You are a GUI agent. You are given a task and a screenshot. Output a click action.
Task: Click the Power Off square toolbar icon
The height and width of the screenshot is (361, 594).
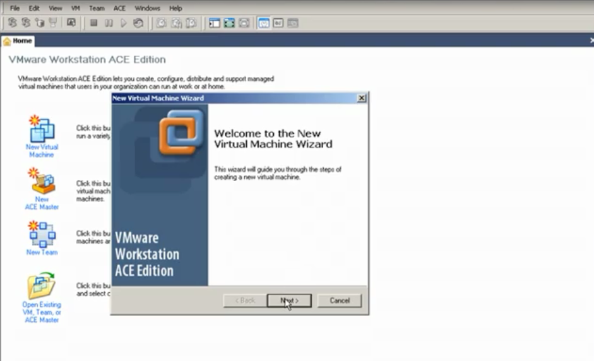(x=94, y=23)
